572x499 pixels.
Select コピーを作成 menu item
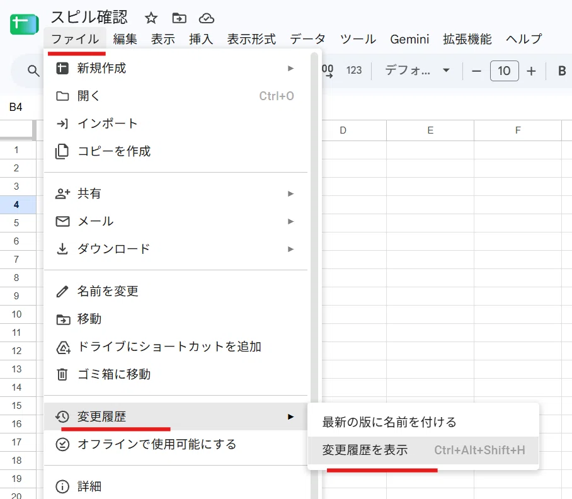click(x=176, y=151)
